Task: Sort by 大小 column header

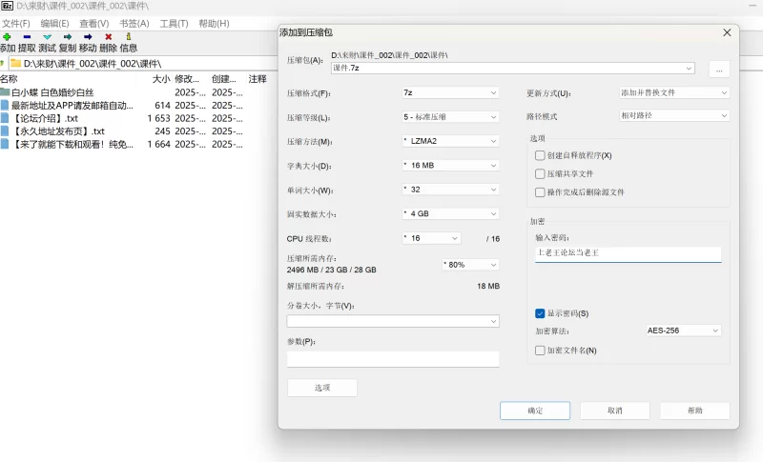Action: (161, 79)
